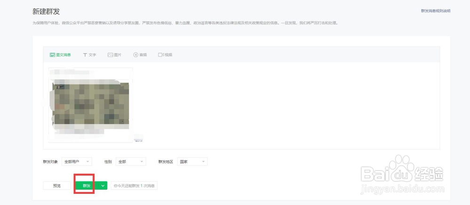Viewport: 470px width, 205px height.
Task: Switch to the 文字 text tab
Action: tap(90, 55)
